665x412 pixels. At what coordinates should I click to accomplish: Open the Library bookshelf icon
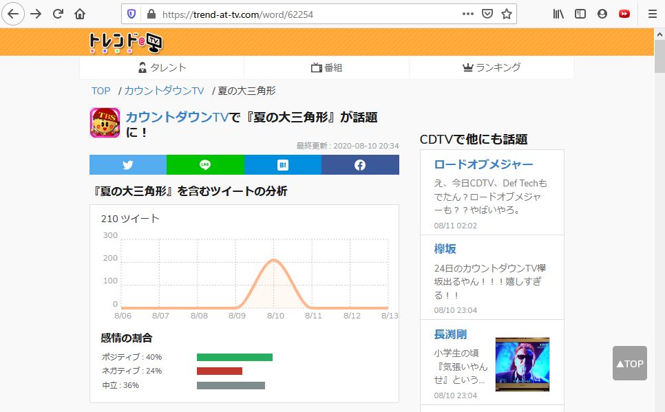click(558, 14)
